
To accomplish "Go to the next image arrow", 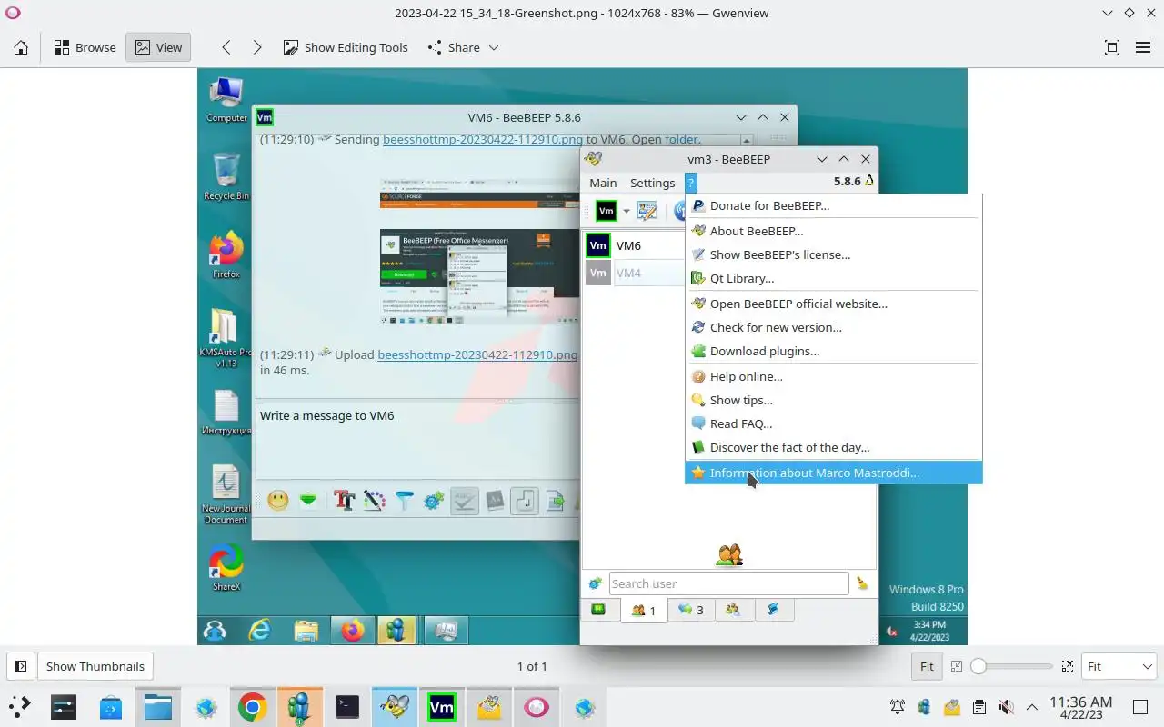I will click(257, 47).
